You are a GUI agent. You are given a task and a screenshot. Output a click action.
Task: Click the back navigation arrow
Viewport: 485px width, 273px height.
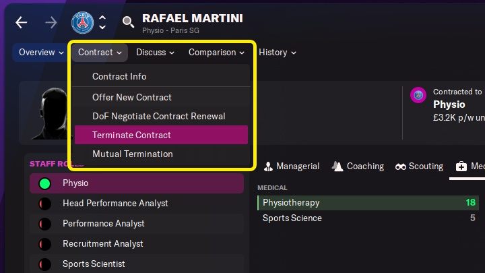[x=22, y=22]
